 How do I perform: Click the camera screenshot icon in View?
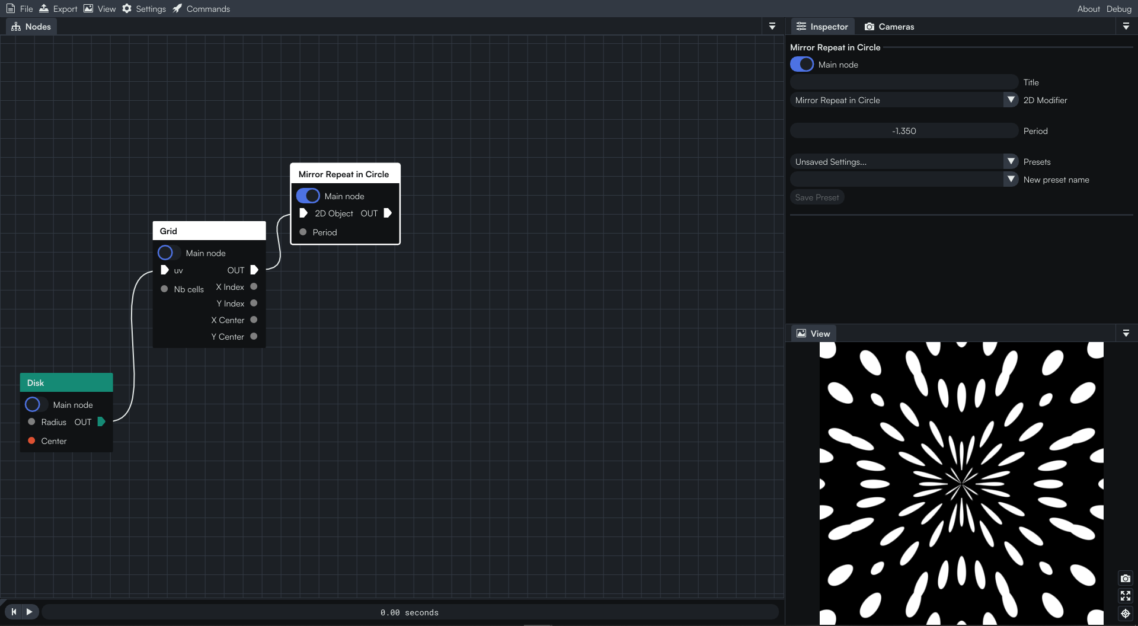pyautogui.click(x=1125, y=578)
